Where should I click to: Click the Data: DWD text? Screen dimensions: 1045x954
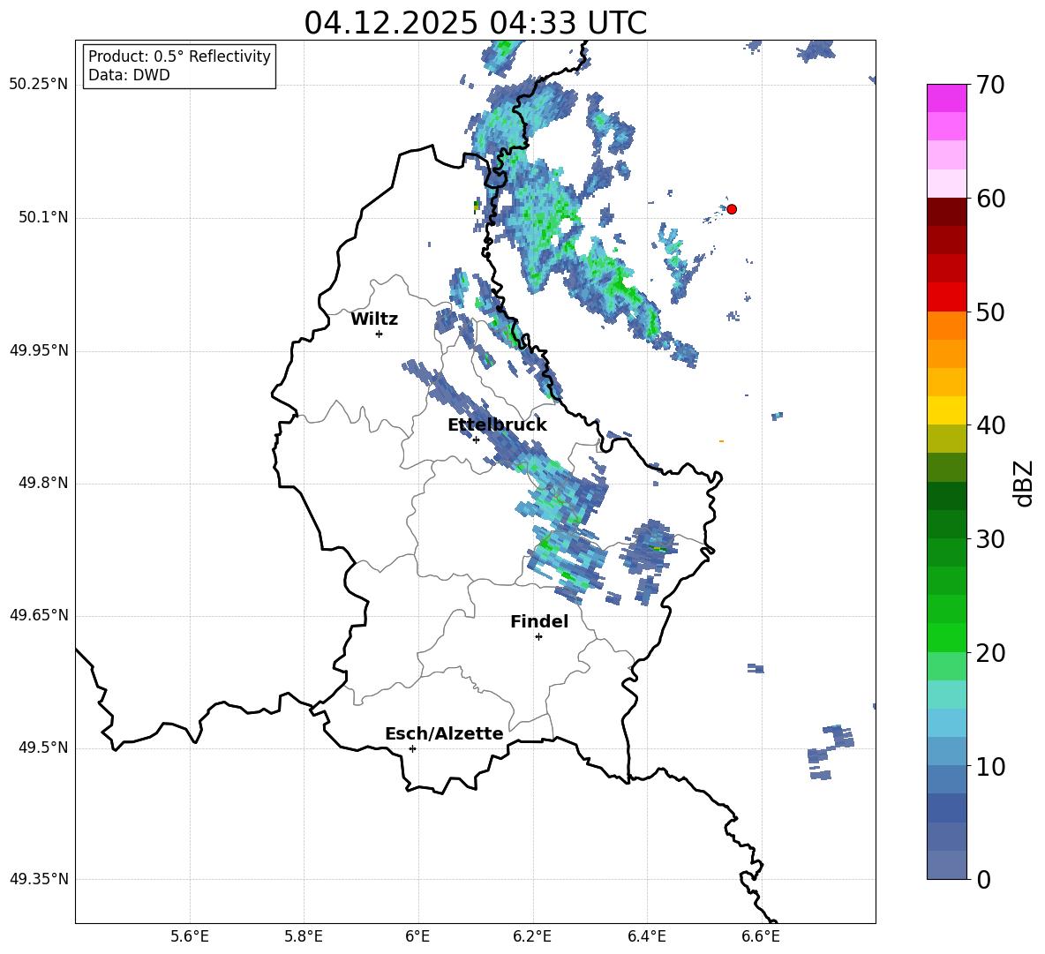pos(129,75)
